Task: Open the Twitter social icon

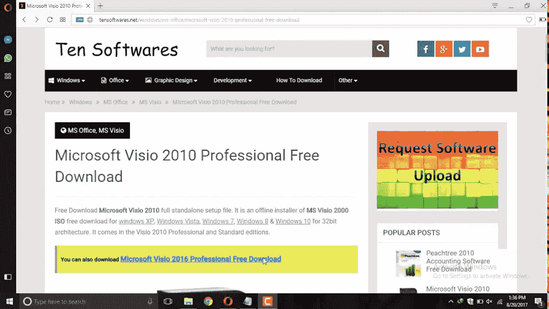Action: pyautogui.click(x=462, y=49)
